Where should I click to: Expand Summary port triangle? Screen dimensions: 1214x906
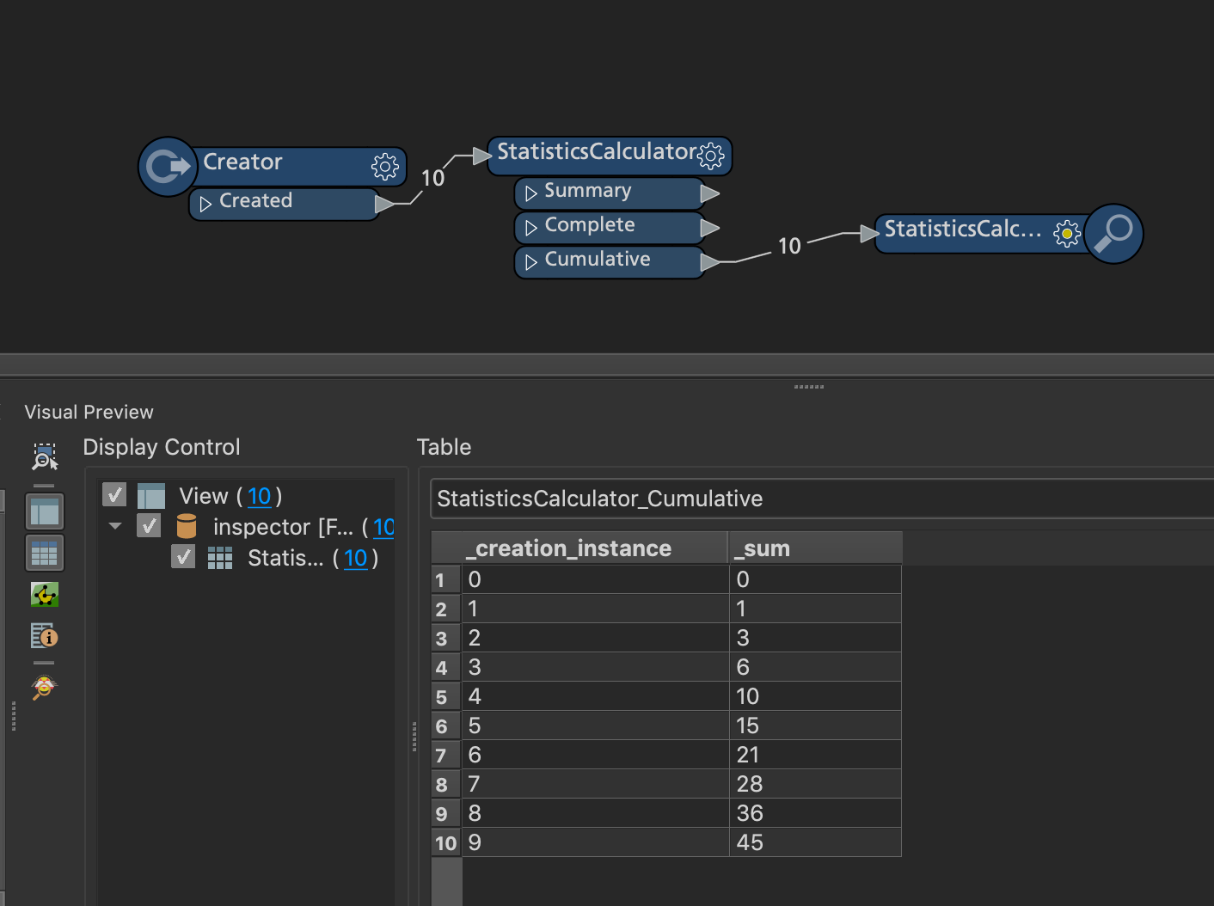(x=530, y=193)
